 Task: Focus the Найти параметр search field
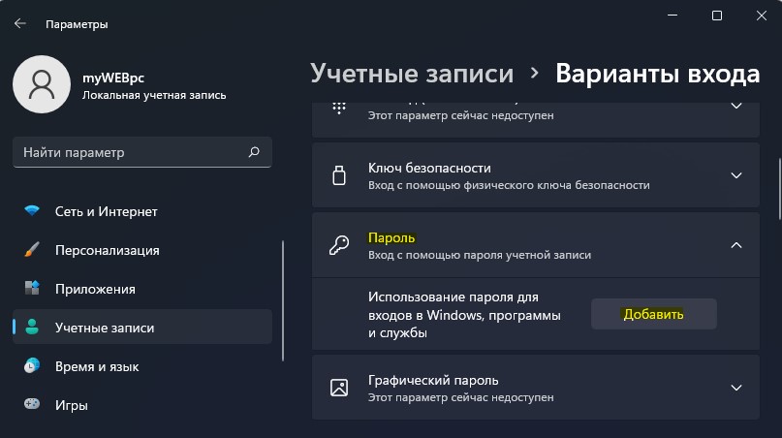(x=142, y=152)
